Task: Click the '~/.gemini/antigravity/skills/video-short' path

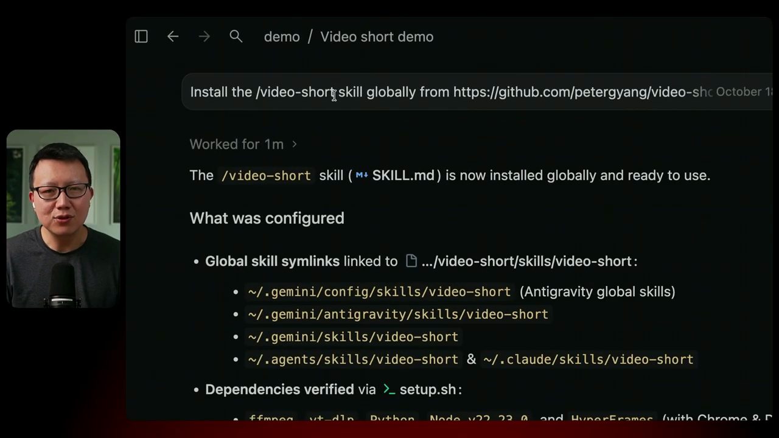Action: [398, 315]
